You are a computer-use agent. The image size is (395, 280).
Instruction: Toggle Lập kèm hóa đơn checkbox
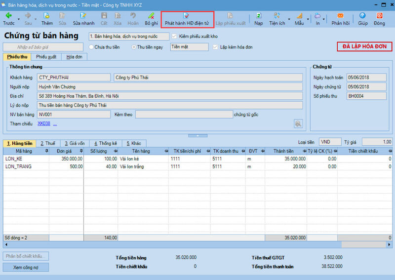click(x=215, y=47)
